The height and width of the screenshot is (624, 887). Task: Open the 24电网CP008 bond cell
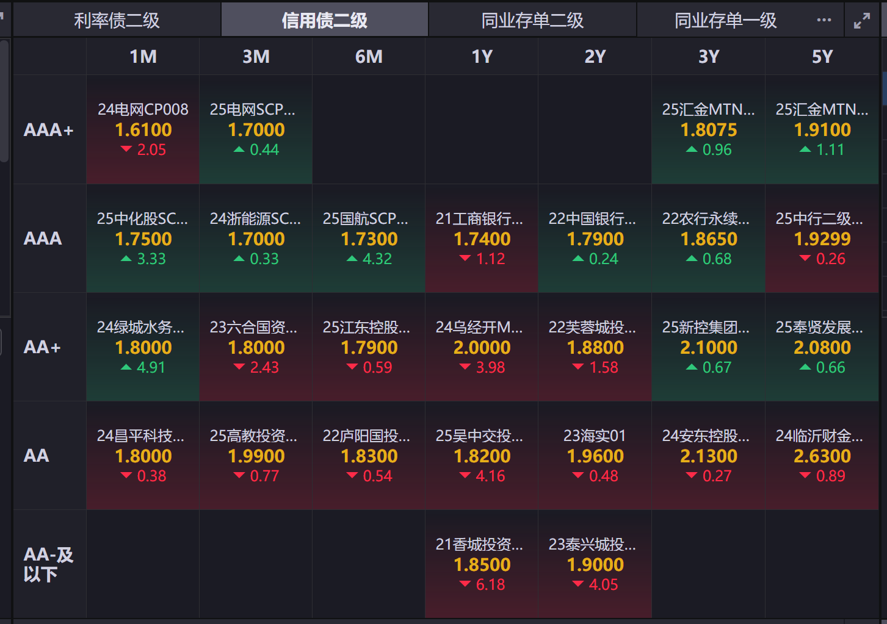(143, 129)
